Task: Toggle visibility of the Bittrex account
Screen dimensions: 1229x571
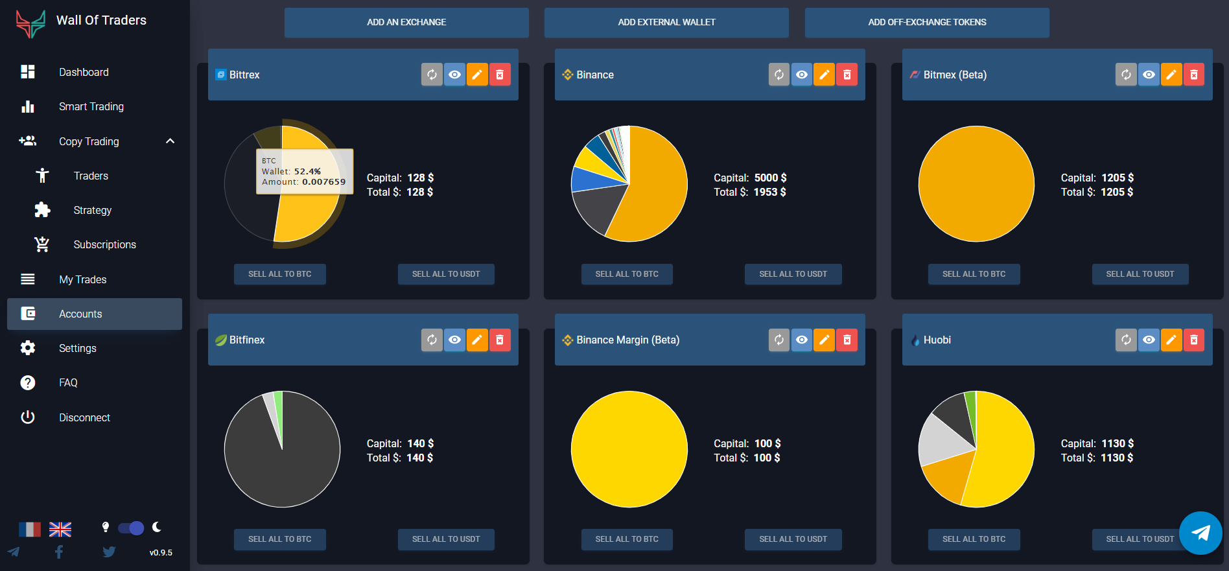Action: [x=454, y=75]
